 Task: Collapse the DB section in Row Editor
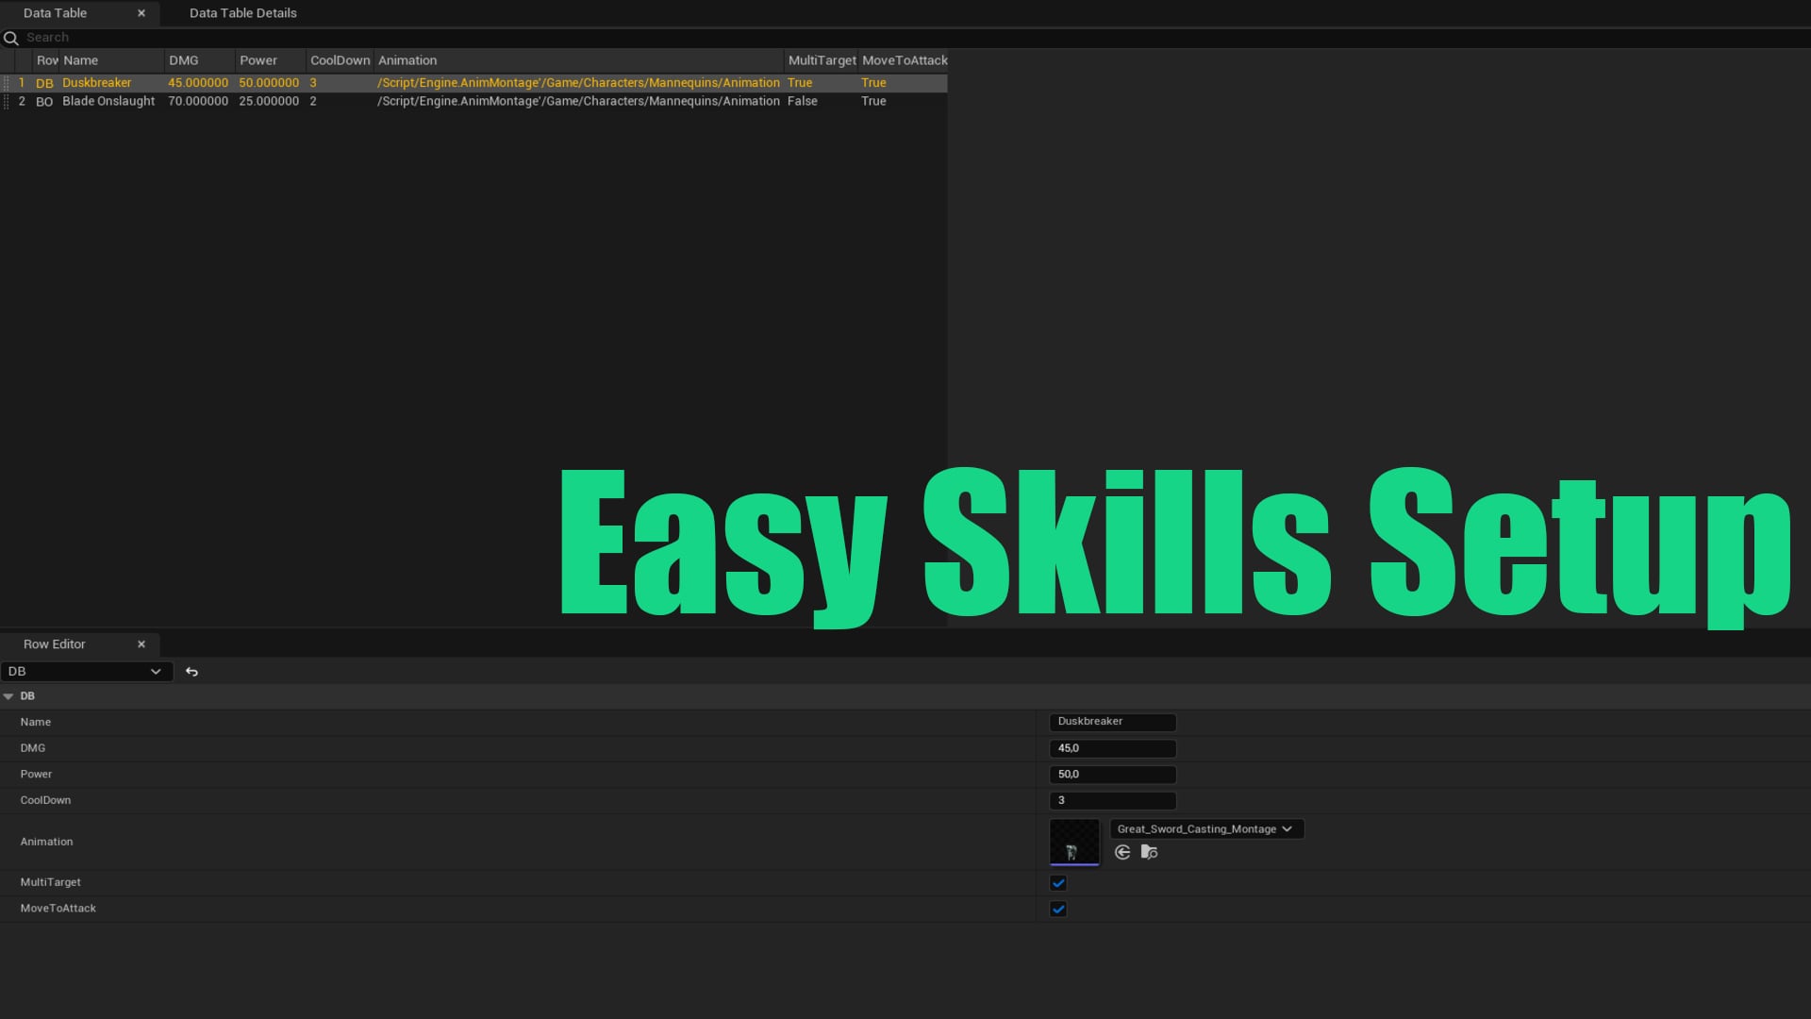[9, 695]
